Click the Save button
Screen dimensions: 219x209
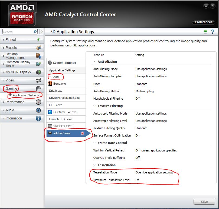coord(204,202)
